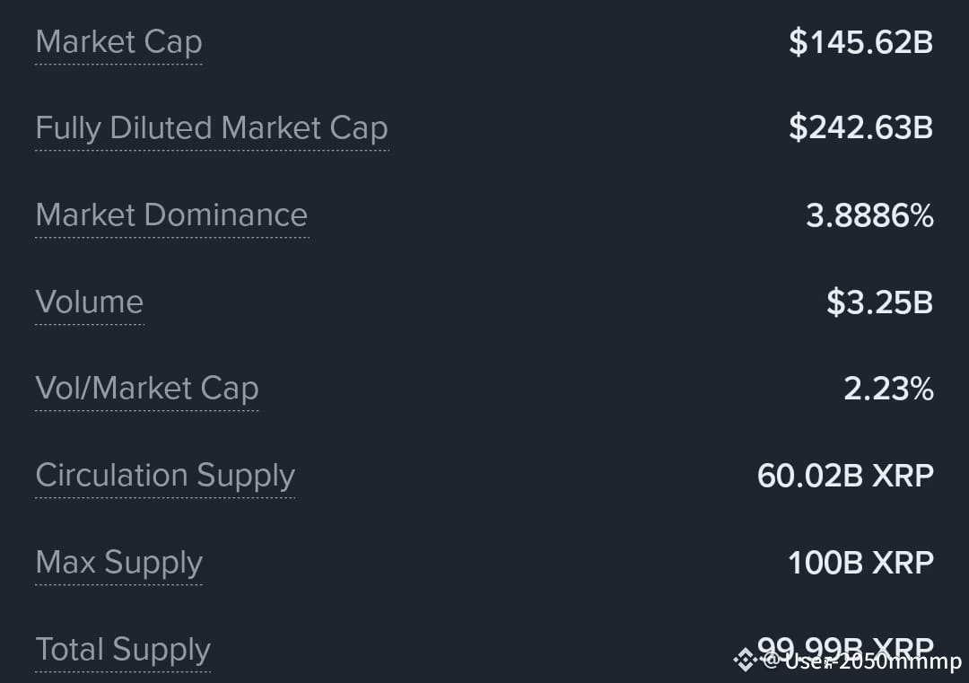The height and width of the screenshot is (683, 969).
Task: Select the Max Supply label
Action: point(118,563)
